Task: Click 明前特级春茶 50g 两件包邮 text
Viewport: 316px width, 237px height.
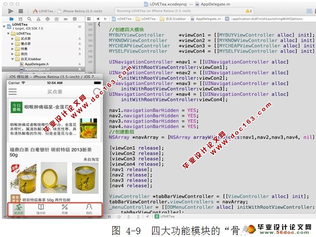Action: pyautogui.click(x=46, y=200)
